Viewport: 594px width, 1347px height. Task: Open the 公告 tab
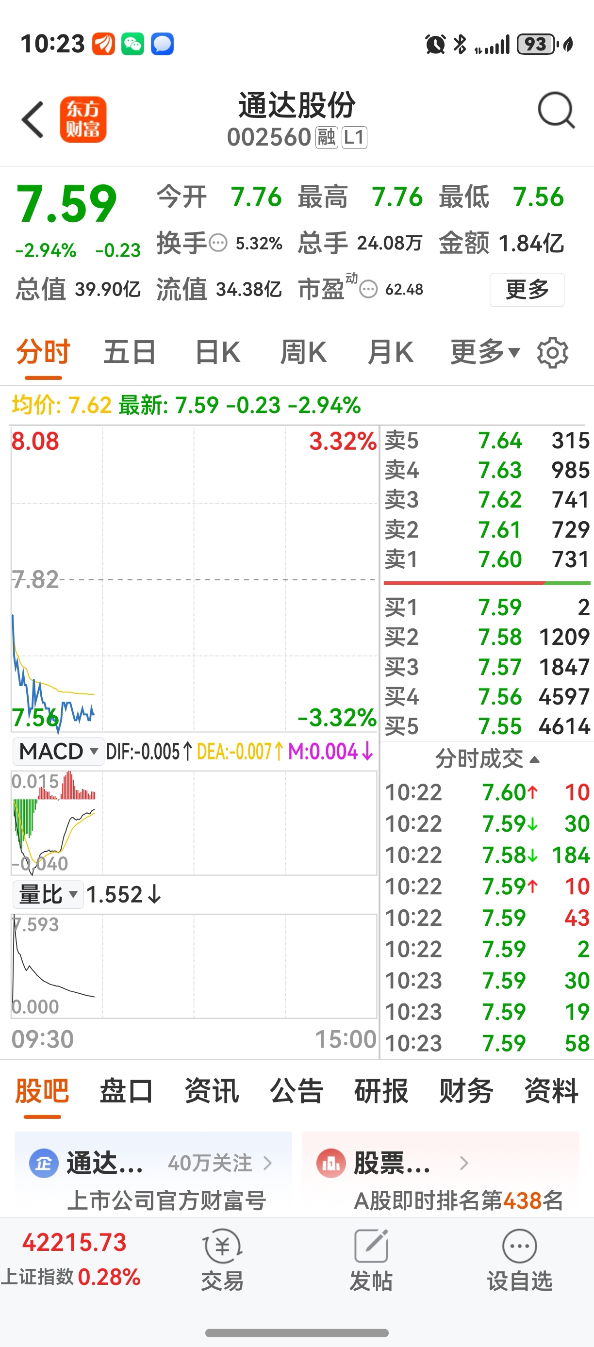pyautogui.click(x=297, y=1091)
